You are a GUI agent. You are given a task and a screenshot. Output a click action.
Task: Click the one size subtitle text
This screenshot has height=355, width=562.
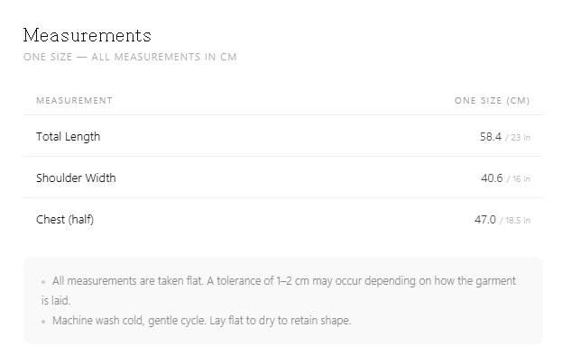130,58
